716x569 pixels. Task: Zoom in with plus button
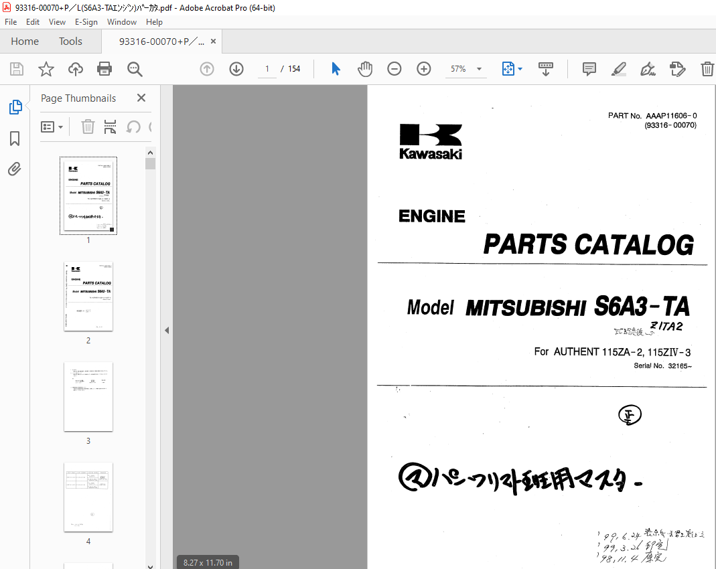[x=424, y=69]
